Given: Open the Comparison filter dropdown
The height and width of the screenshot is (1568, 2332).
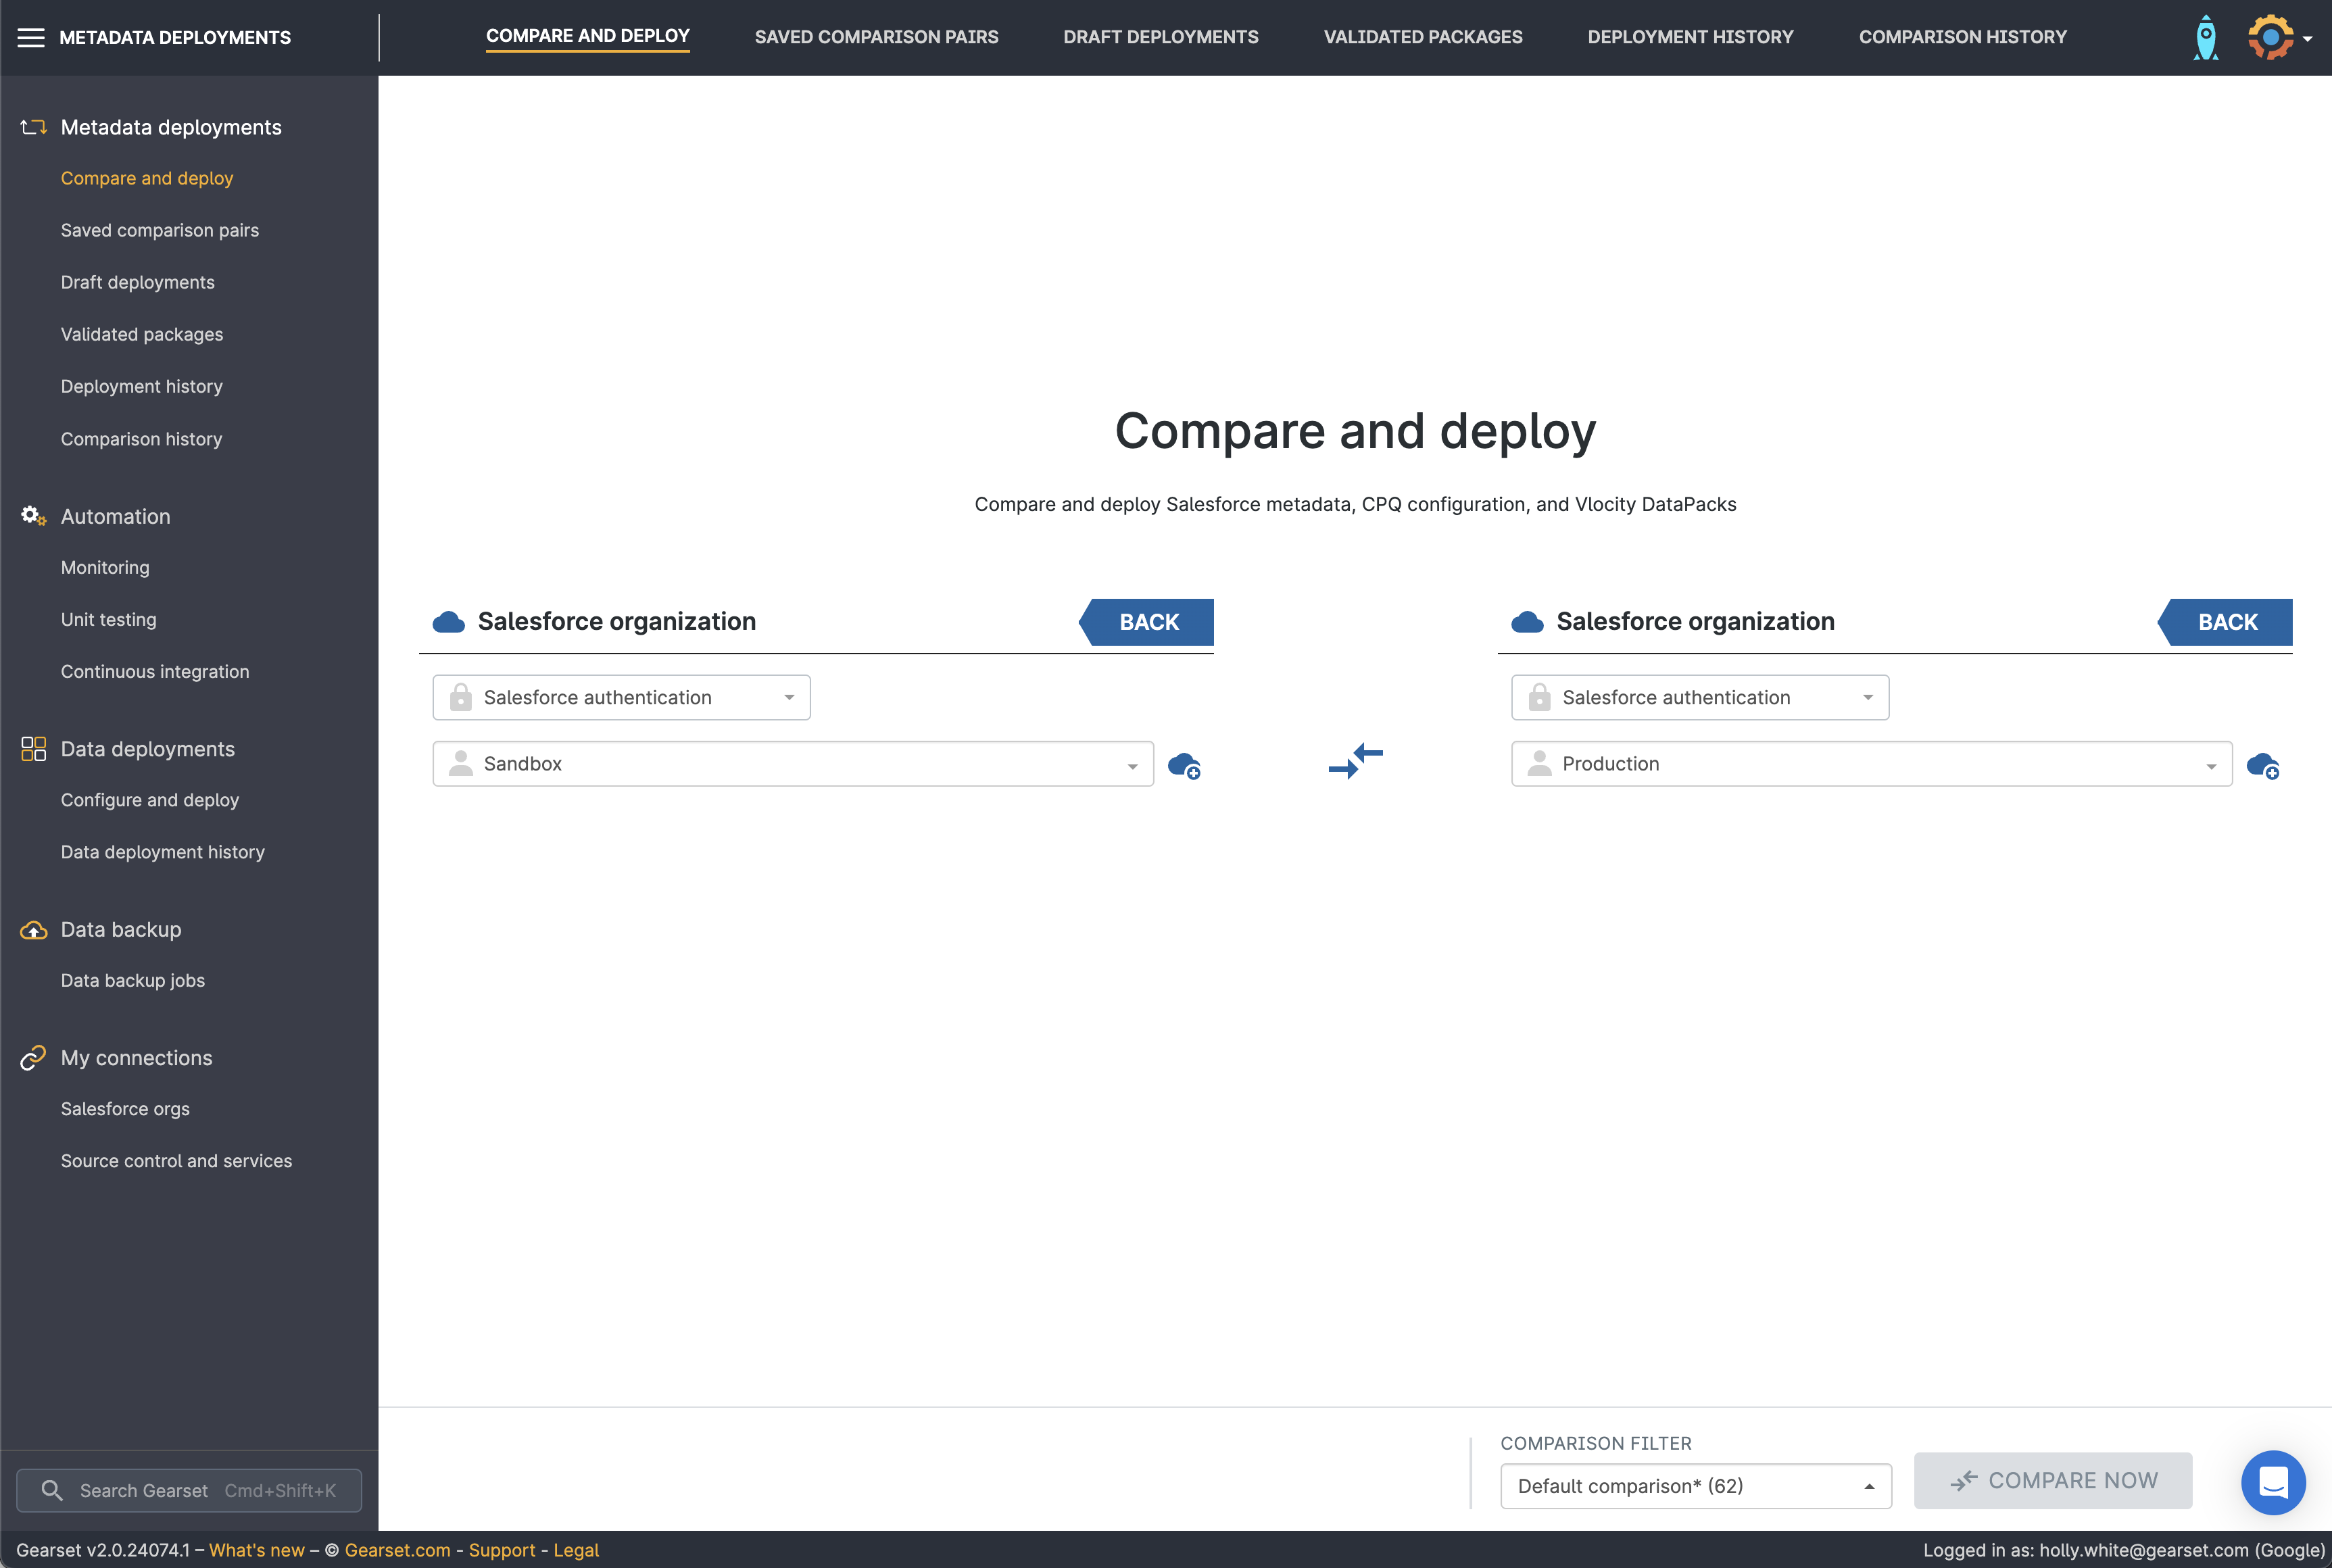Looking at the screenshot, I should coord(1695,1486).
